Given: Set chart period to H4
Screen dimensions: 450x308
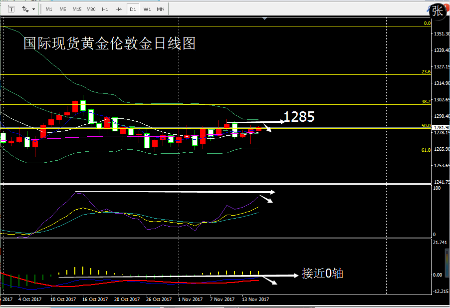Looking at the screenshot, I should click(x=118, y=9).
